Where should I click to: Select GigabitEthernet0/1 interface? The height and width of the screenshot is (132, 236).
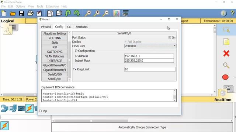coord(55,70)
